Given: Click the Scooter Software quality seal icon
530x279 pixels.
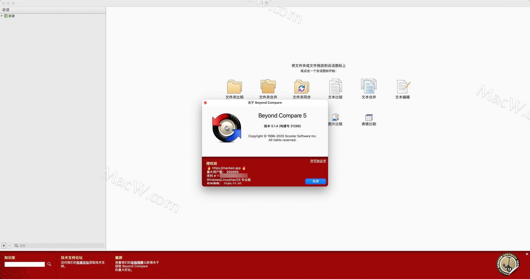Looking at the screenshot, I should (508, 265).
